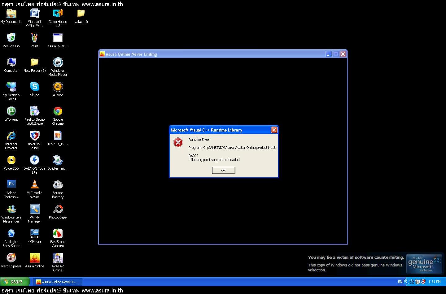Click the red security shield tray icon
This screenshot has width=446, height=294.
(x=423, y=282)
